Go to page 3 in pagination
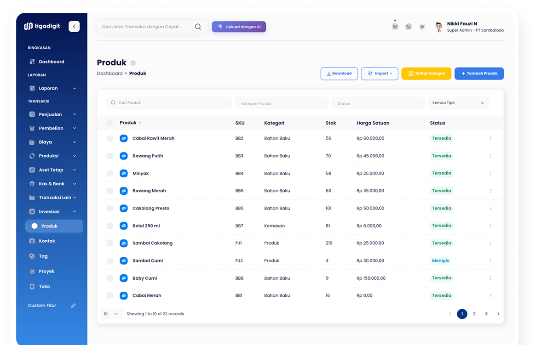Screen dimensions: 536x345 pyautogui.click(x=486, y=314)
